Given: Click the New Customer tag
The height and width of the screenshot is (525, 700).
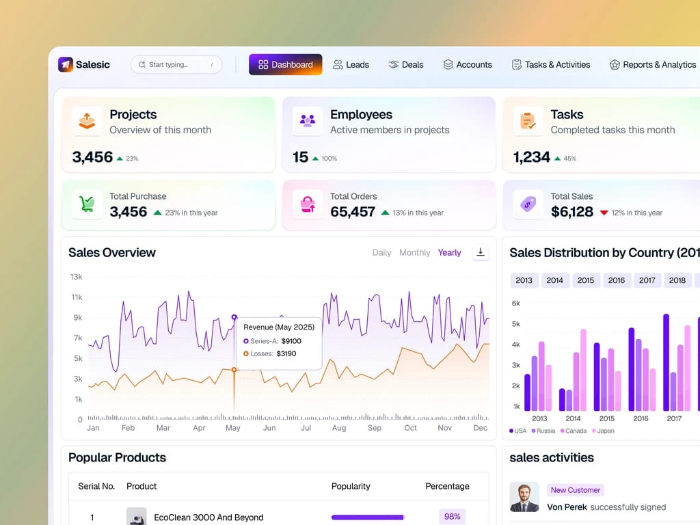Looking at the screenshot, I should coord(576,490).
